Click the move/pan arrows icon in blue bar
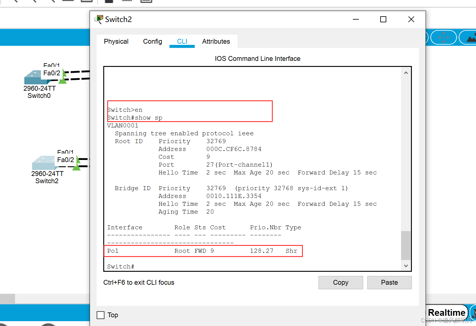Image resolution: width=476 pixels, height=326 pixels. pyautogui.click(x=443, y=37)
